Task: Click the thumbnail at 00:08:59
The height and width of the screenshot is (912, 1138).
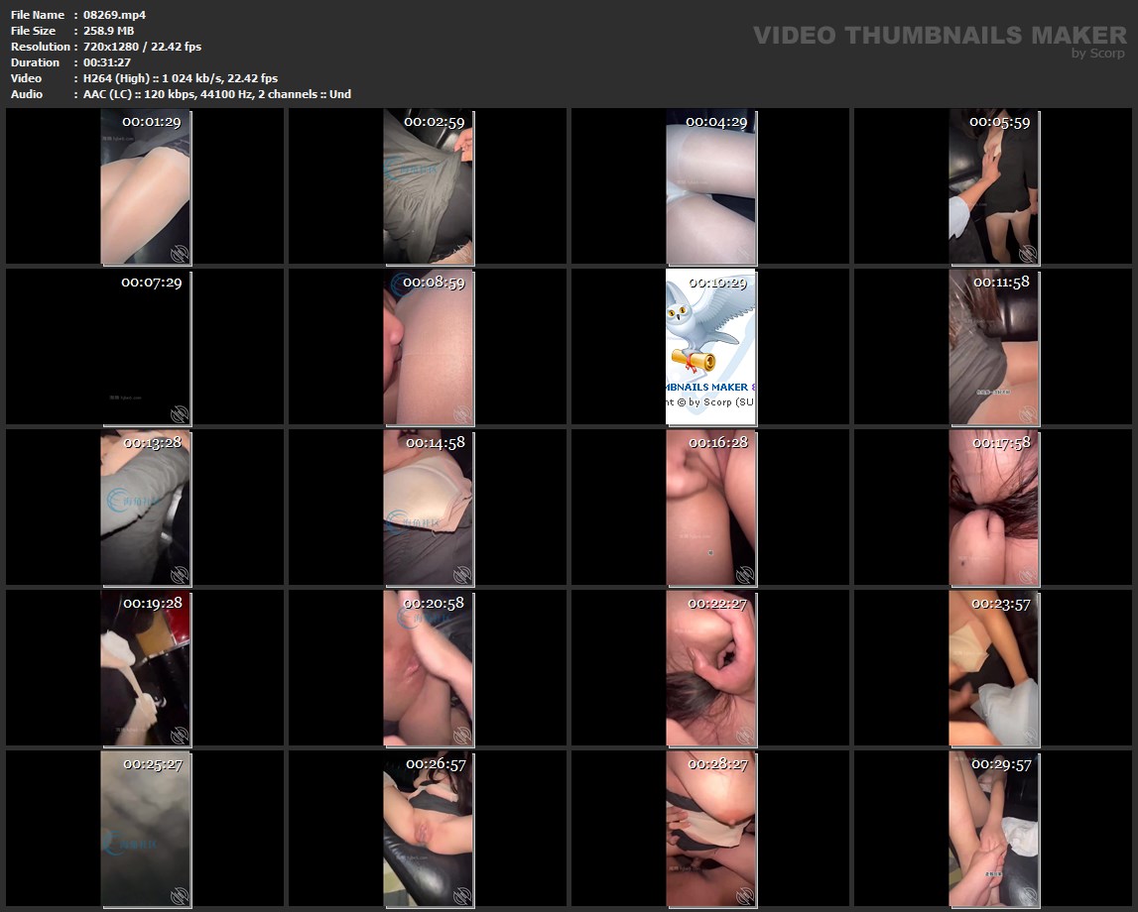Action: tap(428, 348)
